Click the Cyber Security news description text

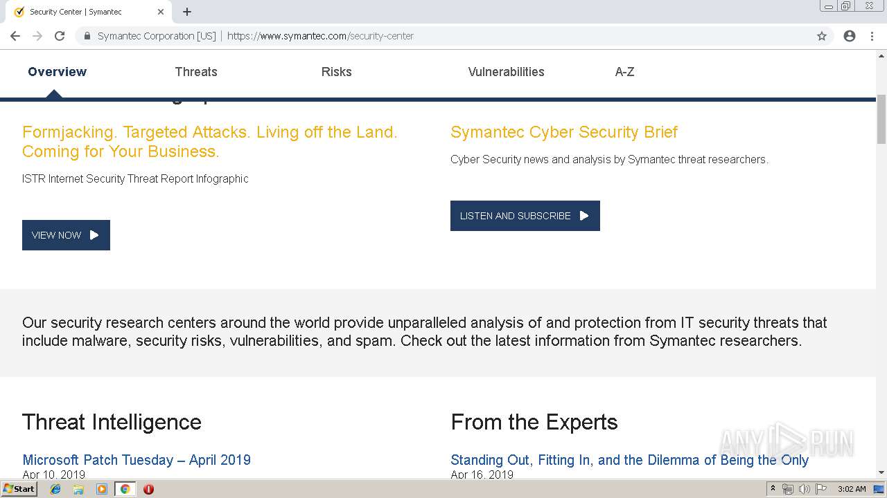click(x=609, y=159)
